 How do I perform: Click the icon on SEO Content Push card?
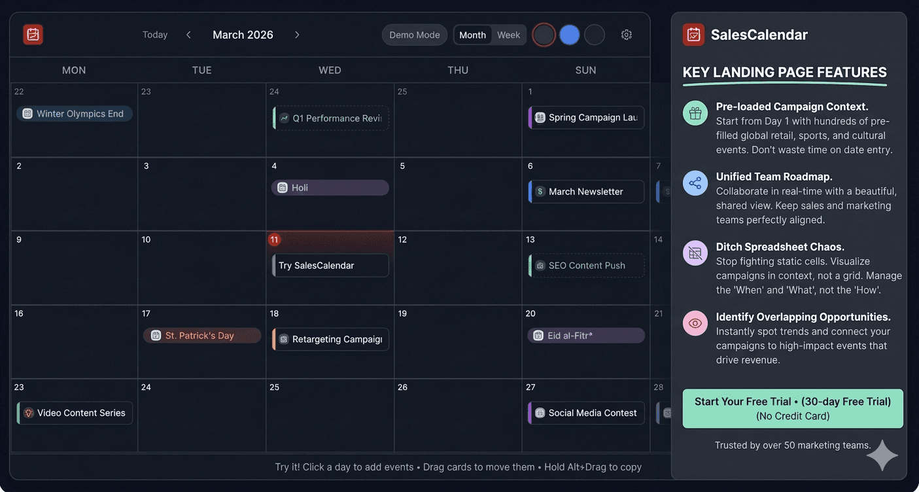(x=540, y=266)
